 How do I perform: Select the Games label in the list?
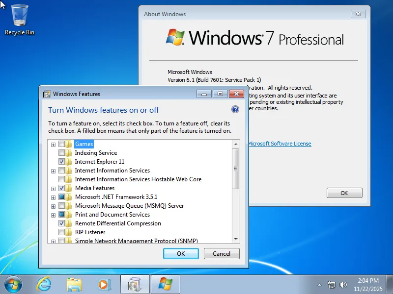[84, 144]
